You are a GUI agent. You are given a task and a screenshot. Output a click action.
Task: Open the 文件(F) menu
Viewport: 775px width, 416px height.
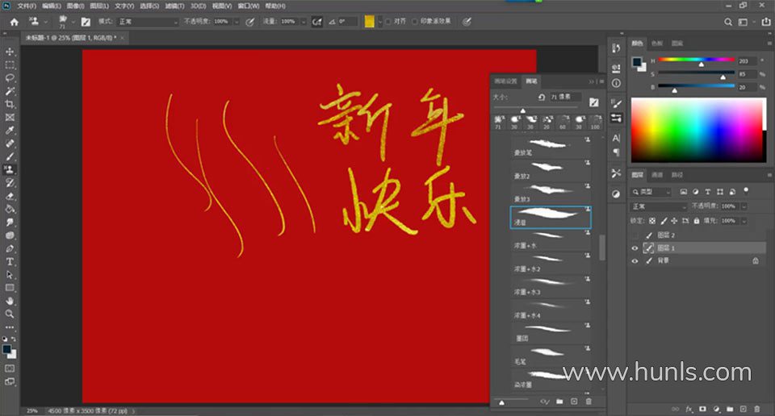click(27, 6)
